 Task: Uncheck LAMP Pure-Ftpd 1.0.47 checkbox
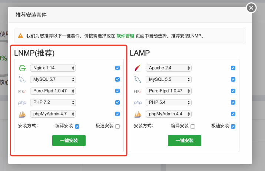(x=233, y=91)
